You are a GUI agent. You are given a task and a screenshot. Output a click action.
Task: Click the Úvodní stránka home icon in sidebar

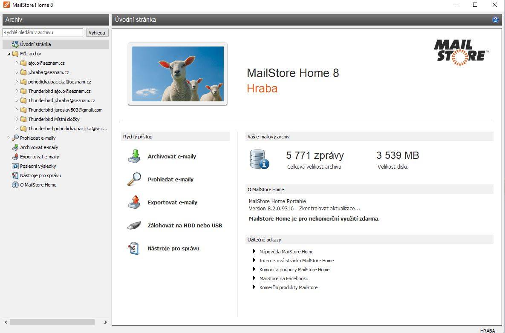tap(15, 44)
